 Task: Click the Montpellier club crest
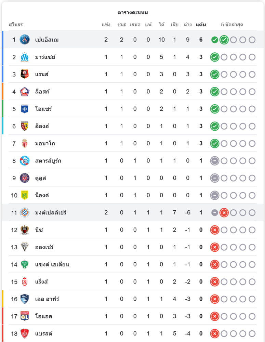tap(25, 213)
